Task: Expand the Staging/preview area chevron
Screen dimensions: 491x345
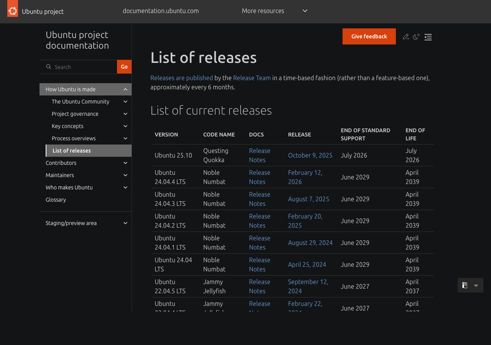Action: [125, 223]
